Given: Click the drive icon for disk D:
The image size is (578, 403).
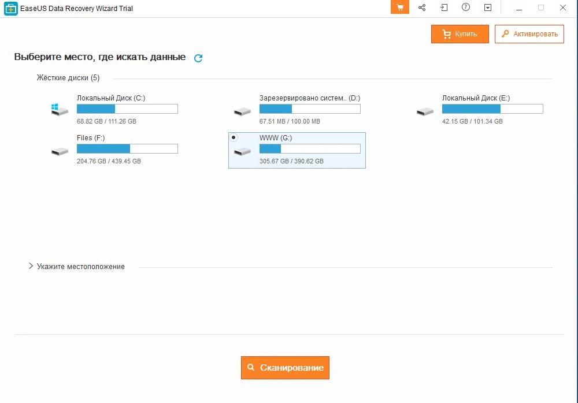Looking at the screenshot, I should click(x=242, y=111).
